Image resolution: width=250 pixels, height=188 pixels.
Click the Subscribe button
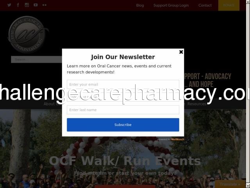(123, 125)
